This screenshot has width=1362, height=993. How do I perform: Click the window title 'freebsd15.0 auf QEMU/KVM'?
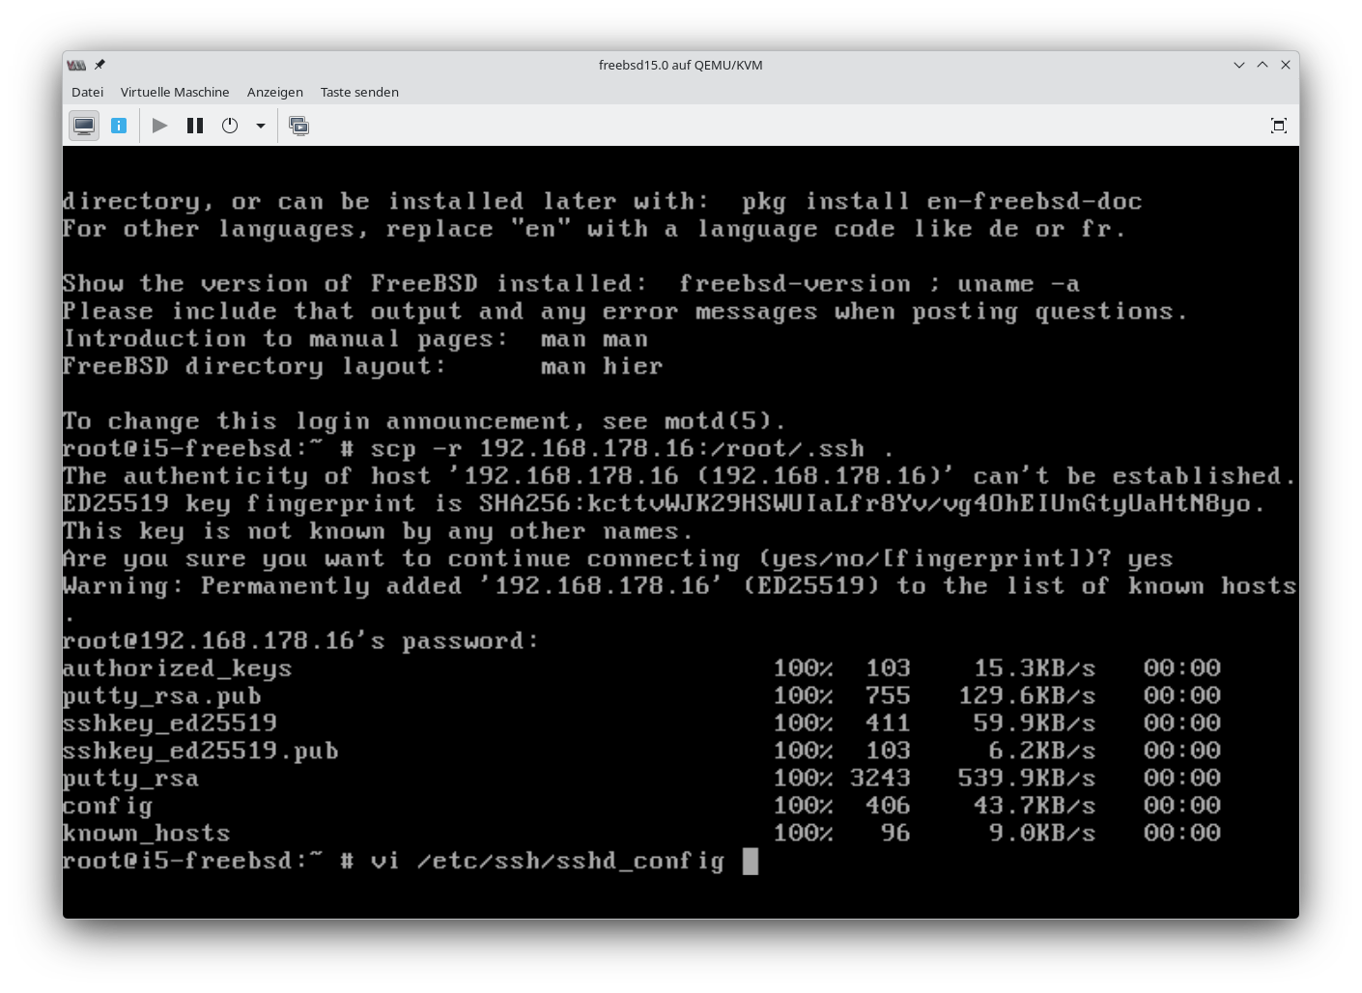[x=681, y=65]
